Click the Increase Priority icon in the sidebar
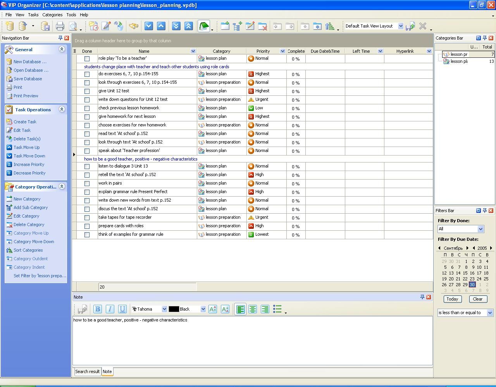The width and height of the screenshot is (496, 387). (x=9, y=164)
